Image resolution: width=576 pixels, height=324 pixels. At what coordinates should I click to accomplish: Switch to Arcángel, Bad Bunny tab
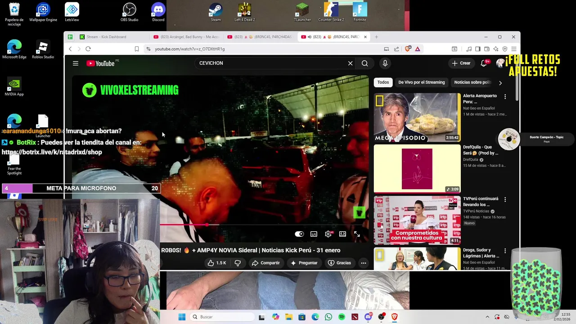(186, 37)
